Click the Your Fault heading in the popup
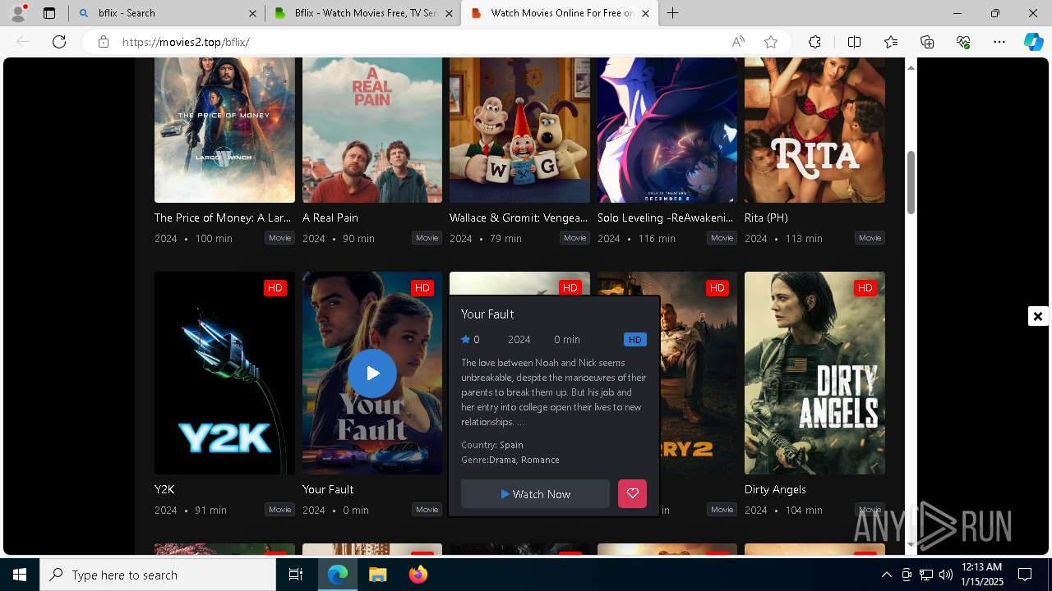1052x591 pixels. (487, 314)
